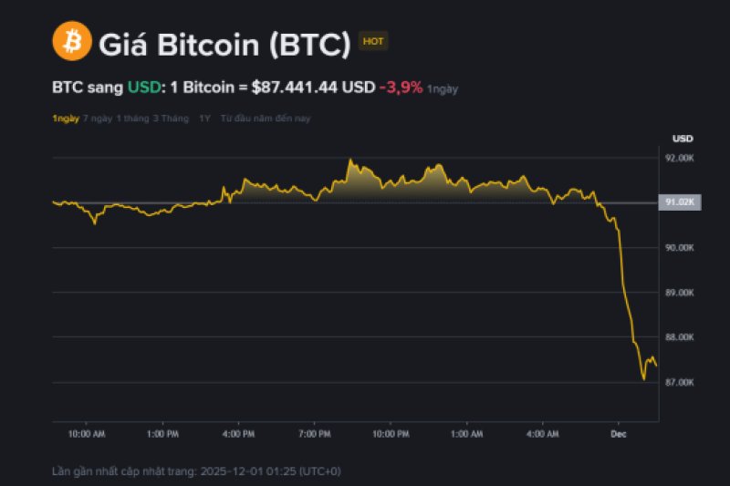Select the 1ngày time range tab
730x486 pixels.
click(x=66, y=119)
